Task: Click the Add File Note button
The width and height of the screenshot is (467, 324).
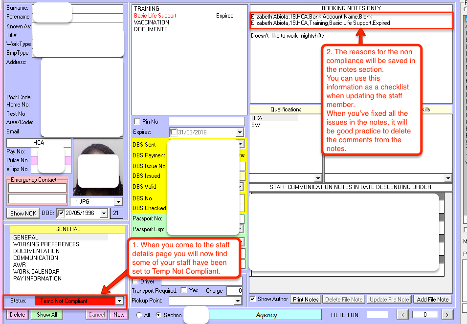Action: tap(432, 299)
